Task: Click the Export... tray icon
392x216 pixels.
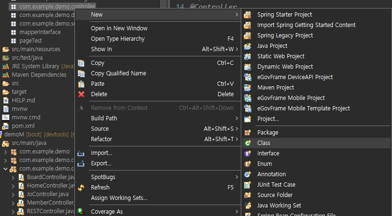Action: point(81,163)
